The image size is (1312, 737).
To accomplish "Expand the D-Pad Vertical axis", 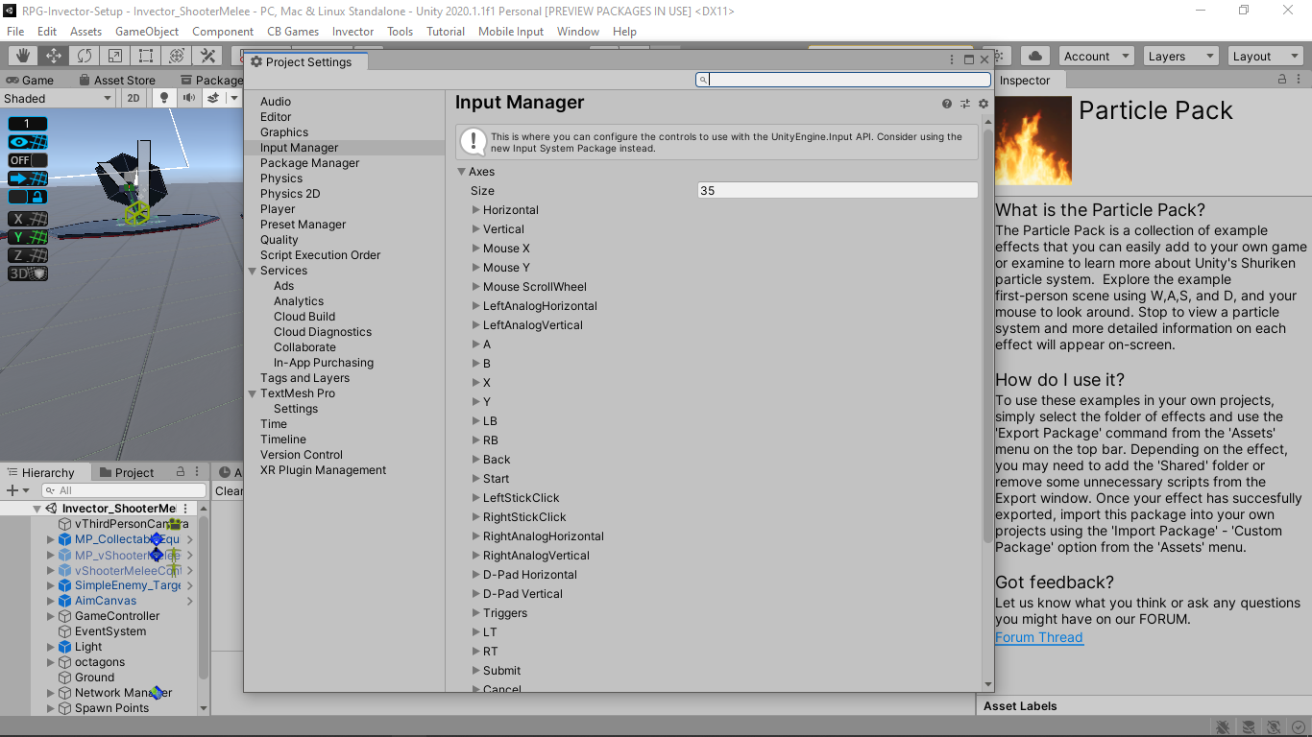I will (476, 594).
